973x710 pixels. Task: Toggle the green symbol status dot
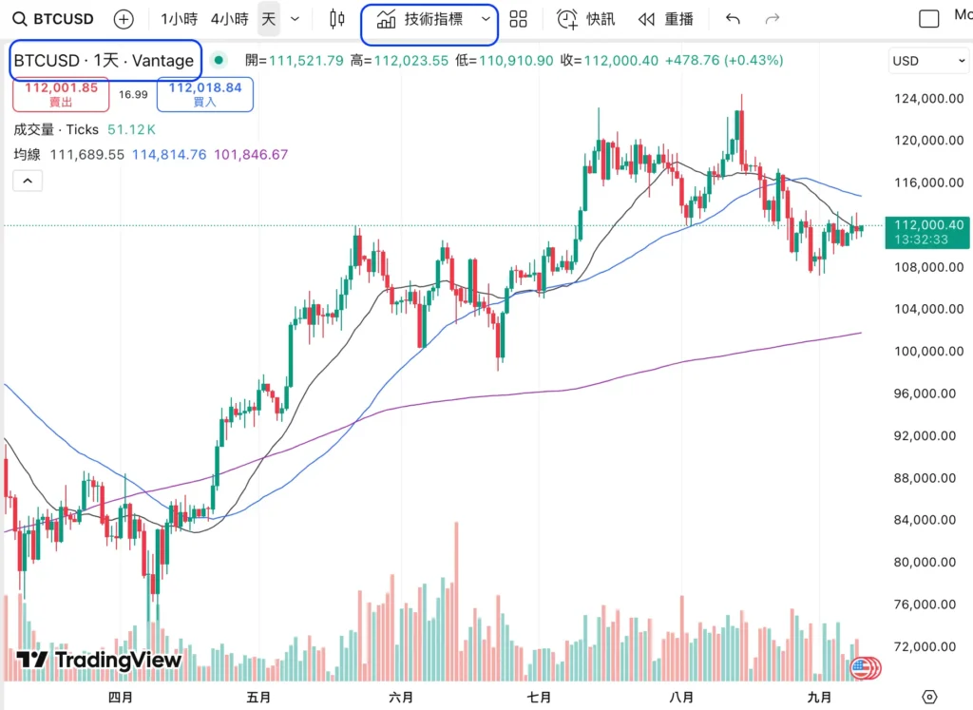pyautogui.click(x=219, y=59)
